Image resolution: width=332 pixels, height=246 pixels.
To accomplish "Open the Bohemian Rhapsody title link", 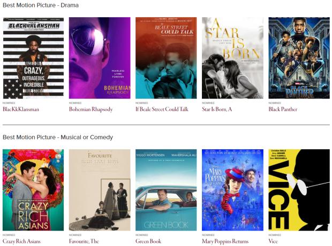I will point(91,109).
